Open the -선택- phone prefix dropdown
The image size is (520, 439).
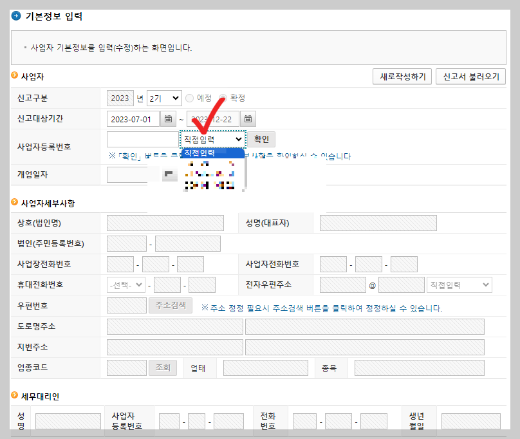point(126,285)
